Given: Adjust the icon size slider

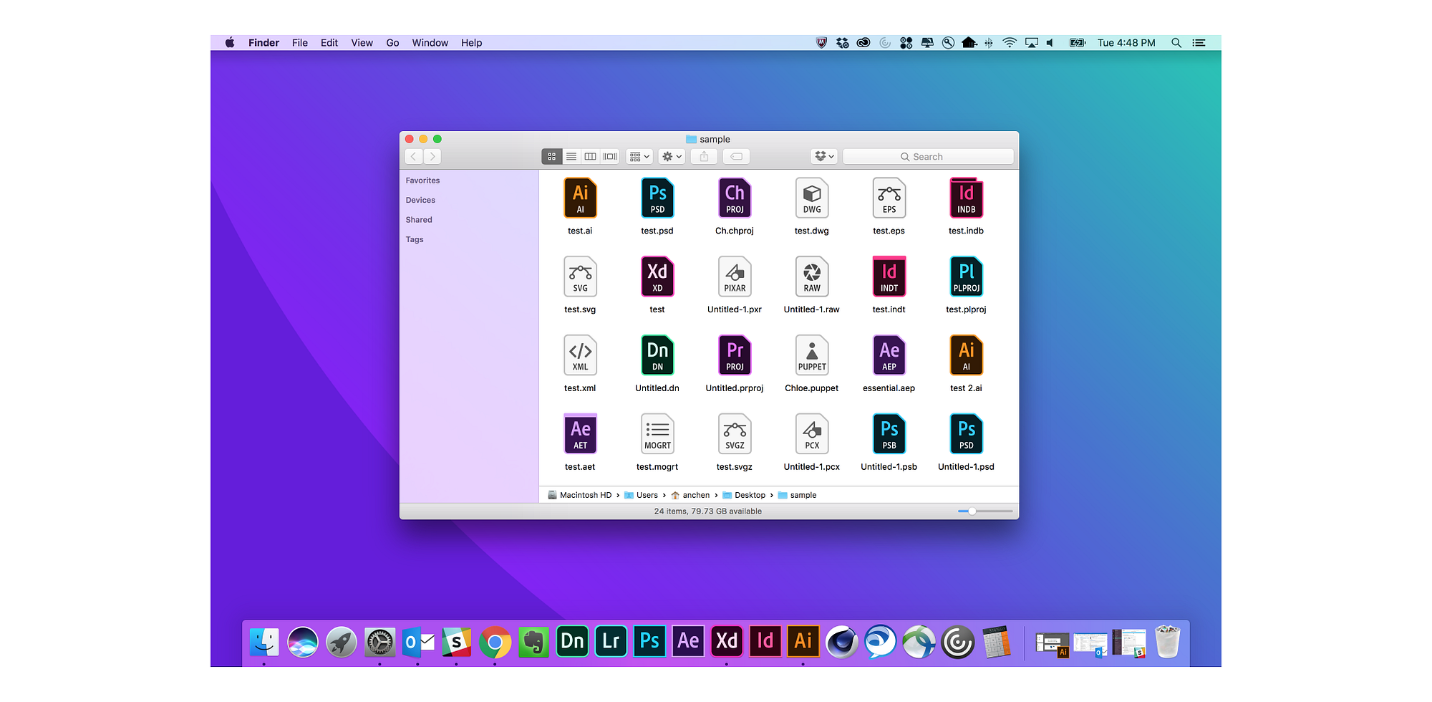Looking at the screenshot, I should point(985,511).
